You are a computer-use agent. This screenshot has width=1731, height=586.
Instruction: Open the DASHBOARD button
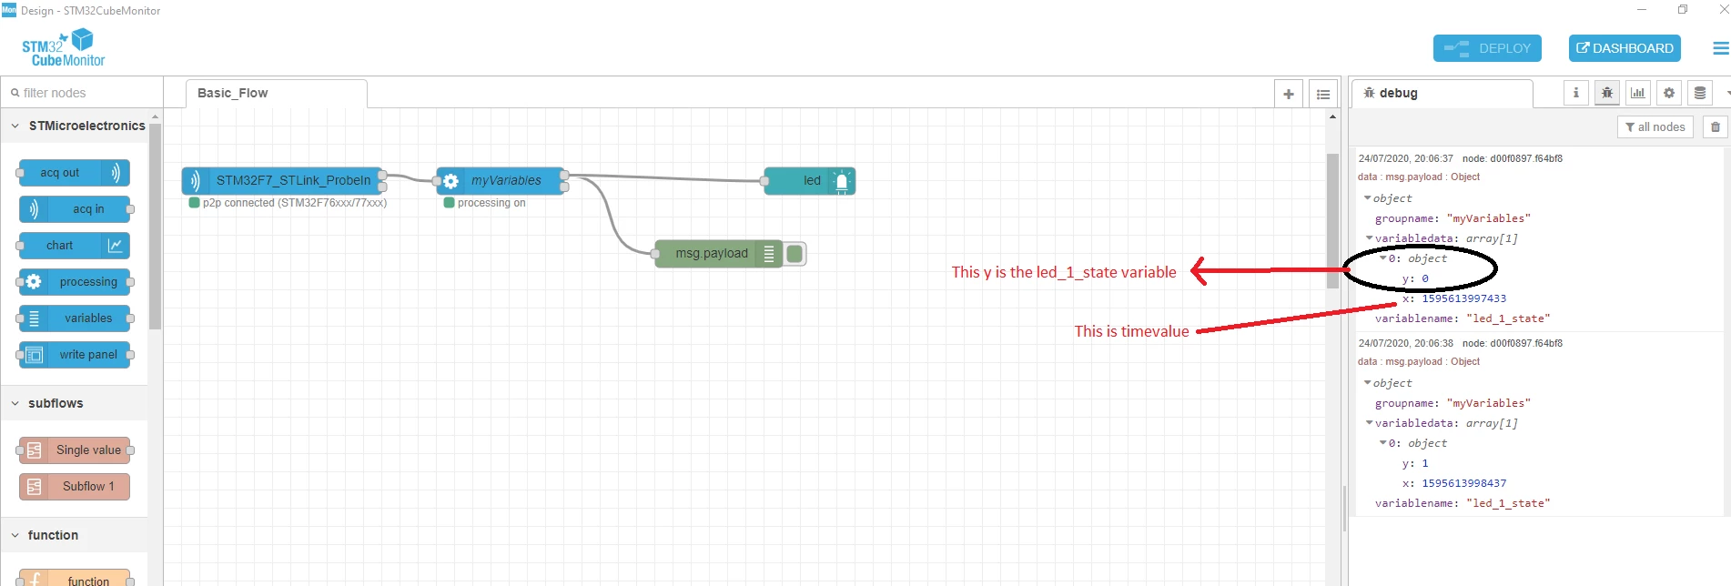[x=1625, y=48]
